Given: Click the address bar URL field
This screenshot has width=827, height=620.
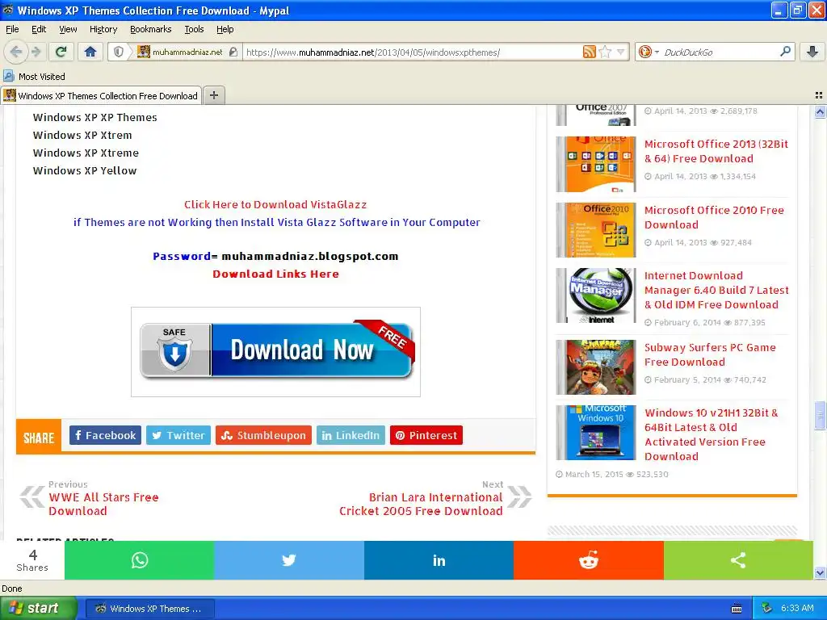Looking at the screenshot, I should click(411, 52).
